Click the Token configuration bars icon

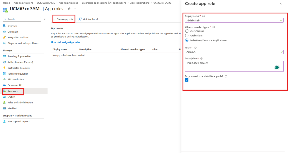[4, 74]
